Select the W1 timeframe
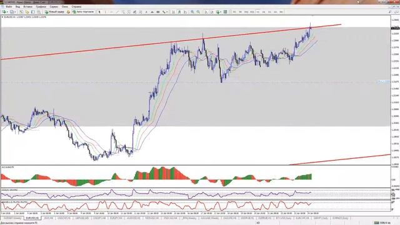The width and height of the screenshot is (400, 225). click(x=276, y=12)
